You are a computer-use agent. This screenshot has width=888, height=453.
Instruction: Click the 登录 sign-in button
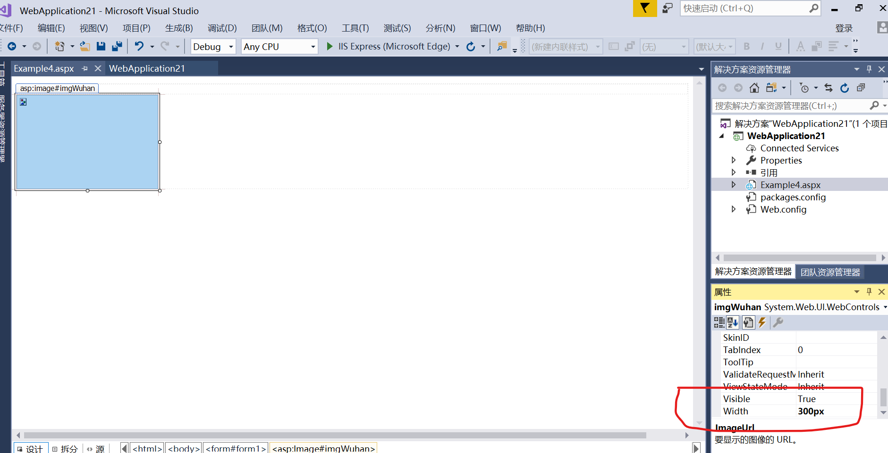845,28
